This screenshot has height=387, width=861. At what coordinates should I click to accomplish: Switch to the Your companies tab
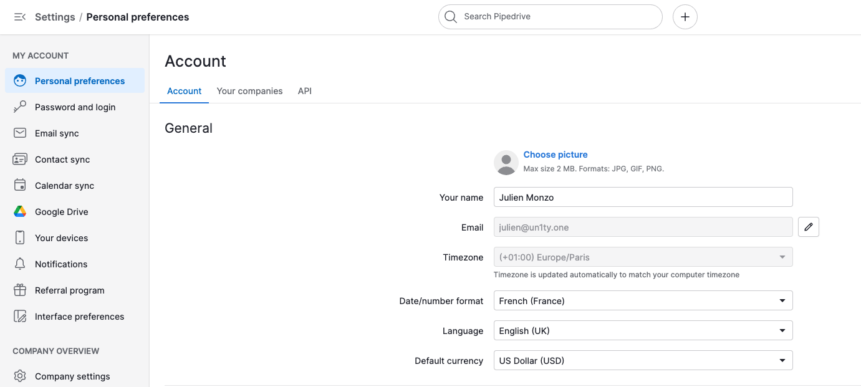(249, 91)
